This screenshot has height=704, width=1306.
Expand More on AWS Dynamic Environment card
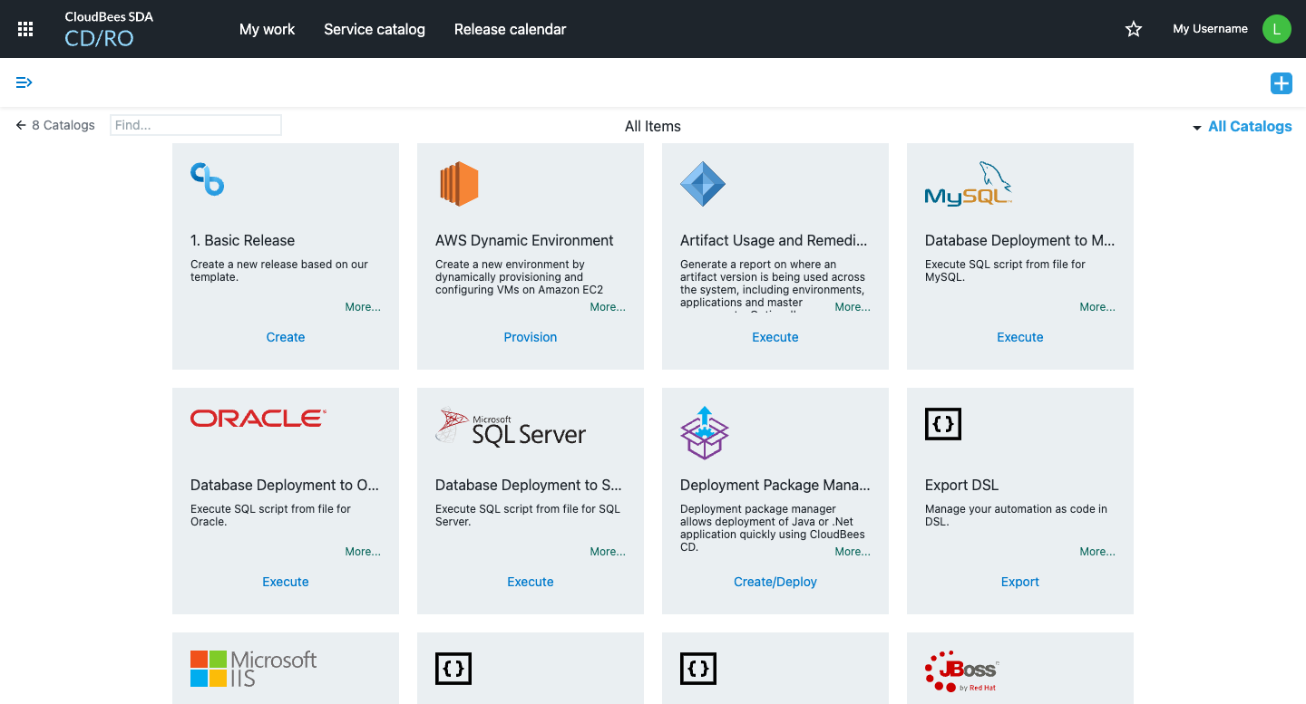[608, 307]
